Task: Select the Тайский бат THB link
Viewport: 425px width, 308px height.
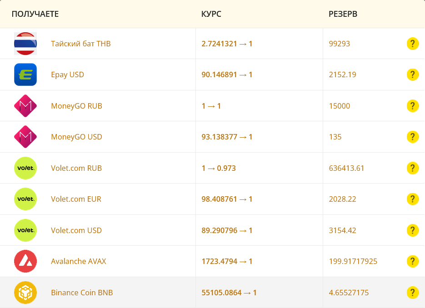Action: pos(81,44)
